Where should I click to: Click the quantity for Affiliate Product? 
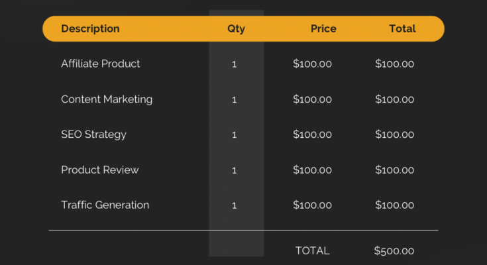(x=234, y=64)
